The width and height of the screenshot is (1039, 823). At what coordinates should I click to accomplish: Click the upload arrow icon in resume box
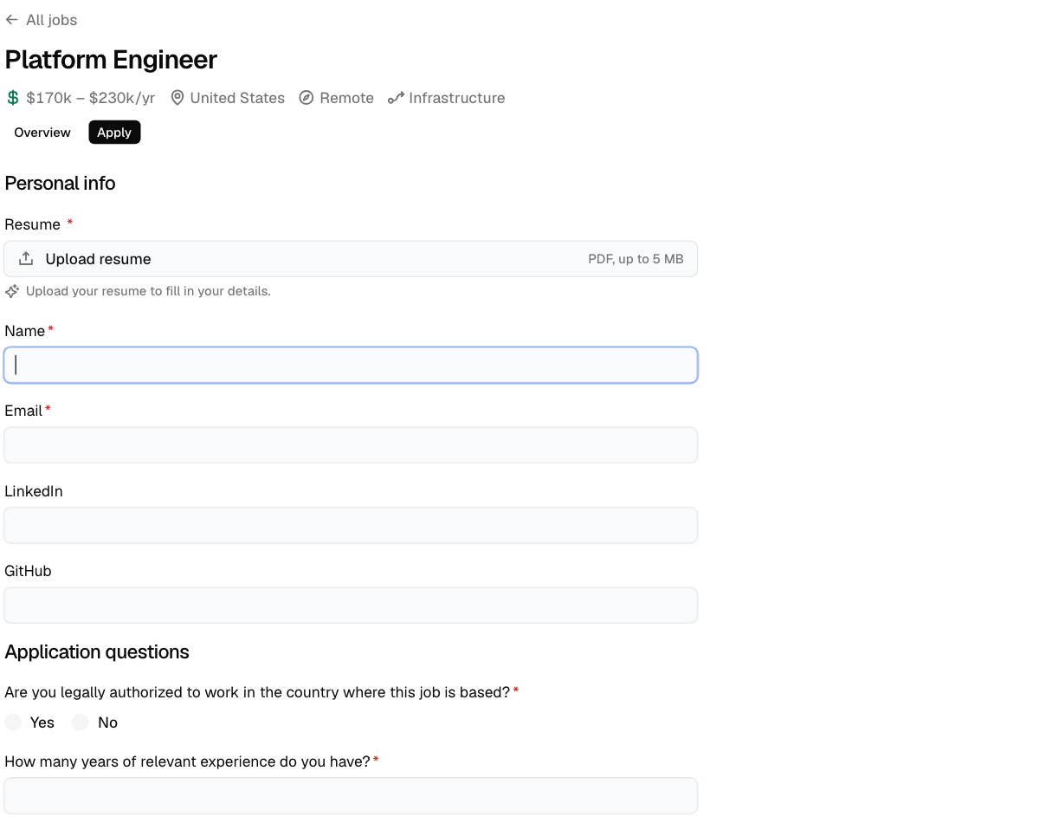point(26,259)
